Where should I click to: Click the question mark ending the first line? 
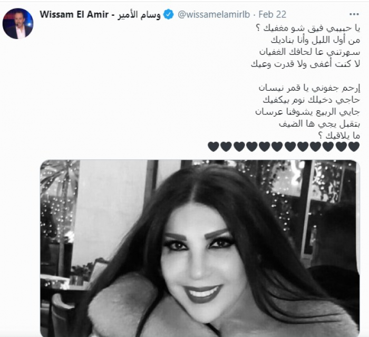click(257, 29)
